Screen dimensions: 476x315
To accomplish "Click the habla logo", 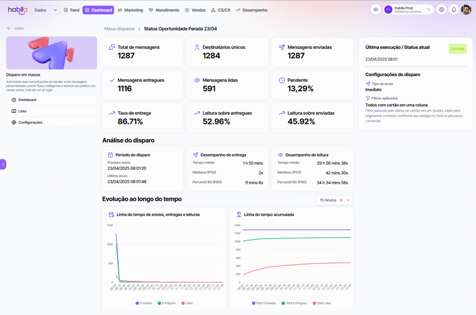I will point(17,10).
